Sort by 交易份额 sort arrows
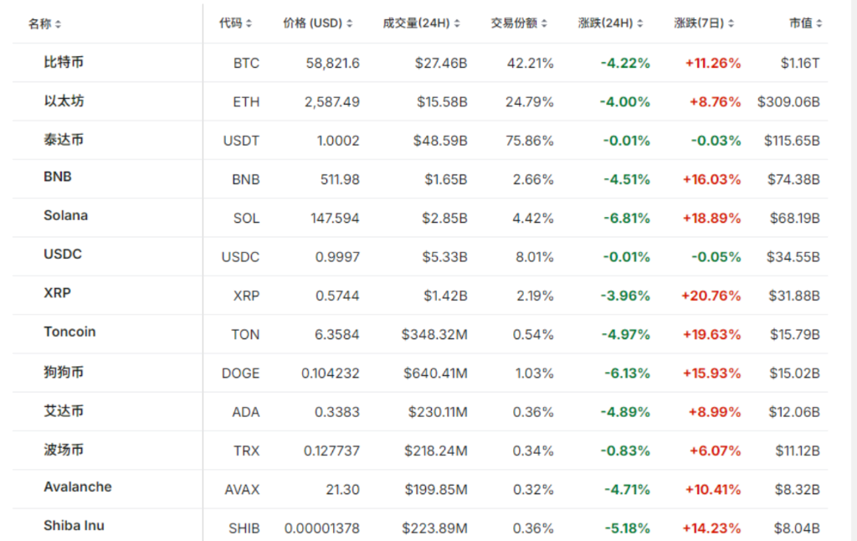857x541 pixels. (544, 23)
